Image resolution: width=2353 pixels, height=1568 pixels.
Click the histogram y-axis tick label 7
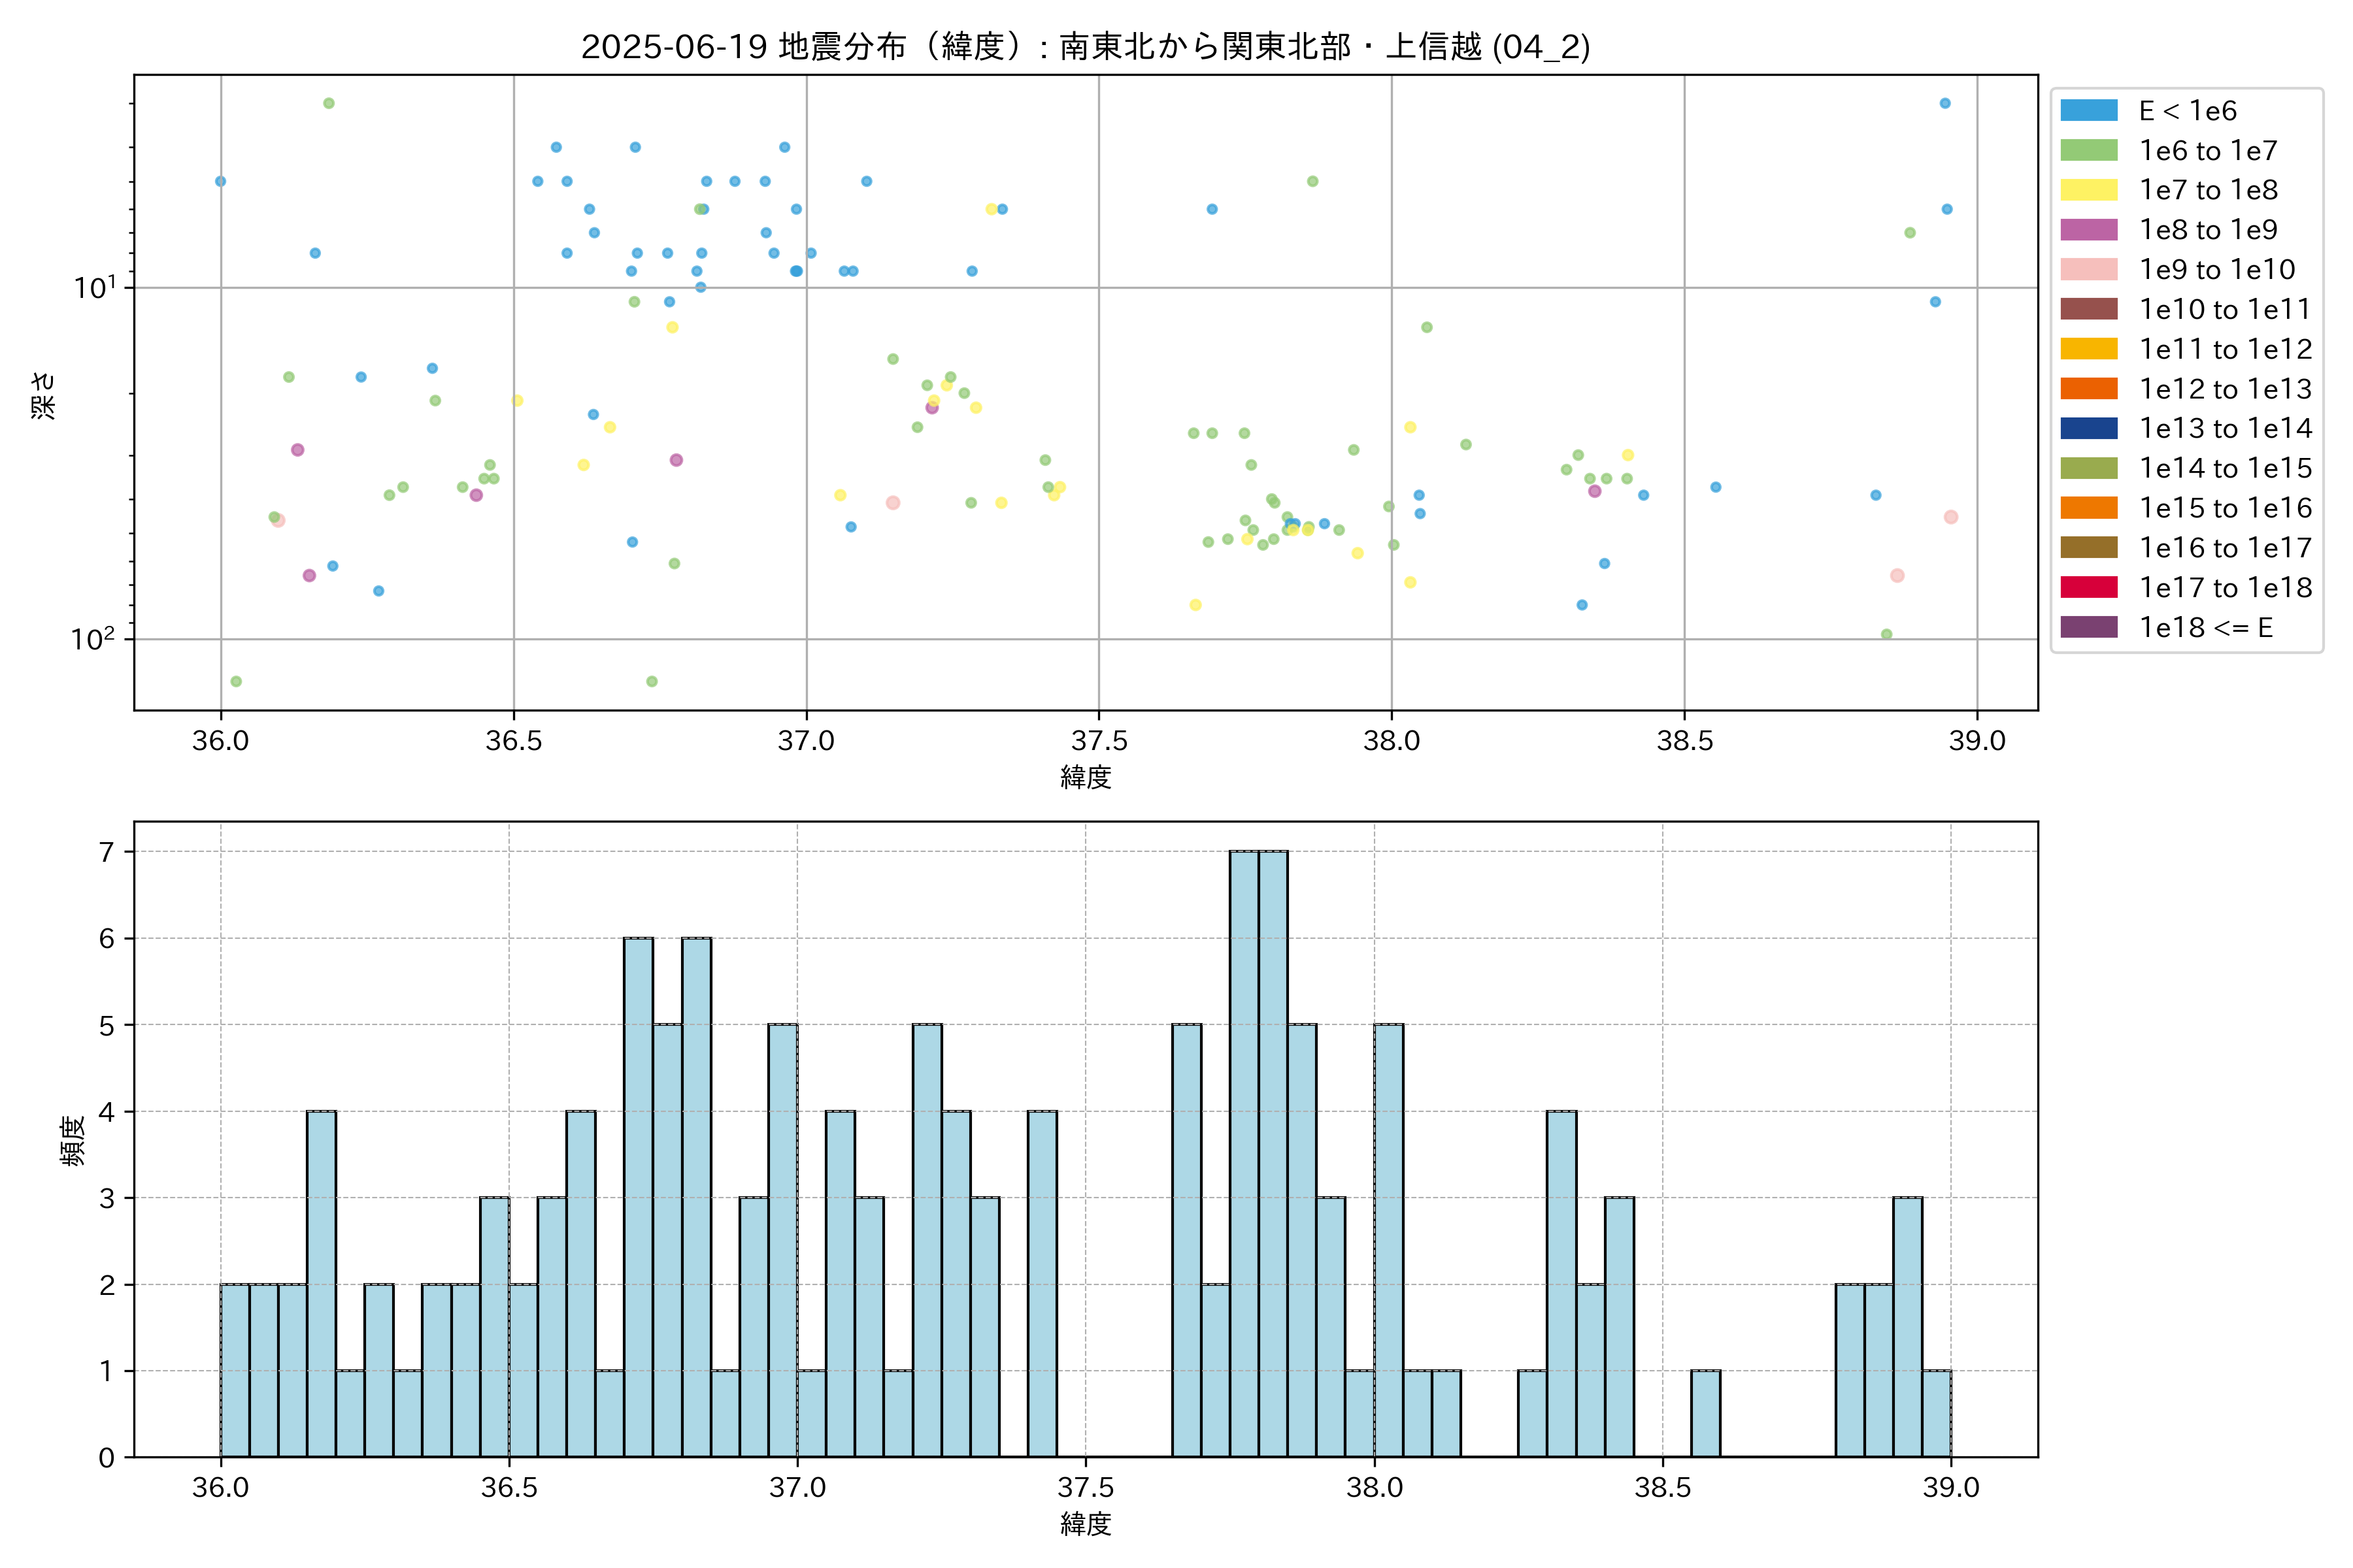(x=106, y=852)
